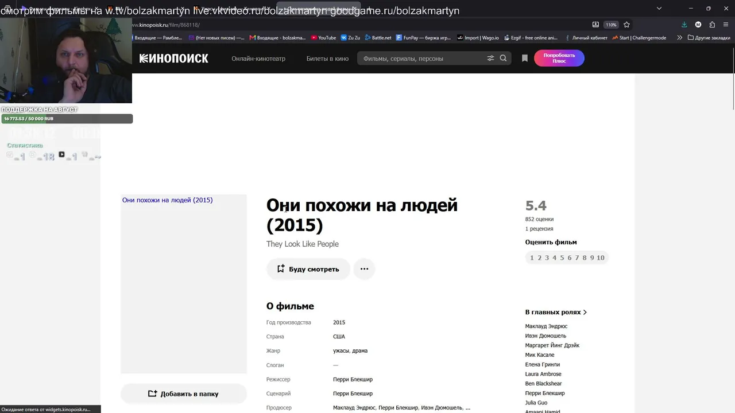Open actor Мик Касале
This screenshot has height=413, width=735.
(540, 355)
